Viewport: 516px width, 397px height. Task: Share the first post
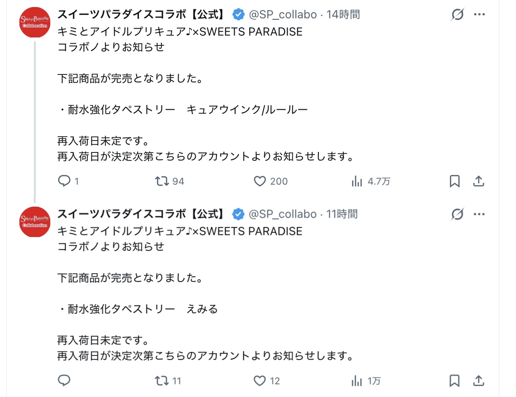point(479,181)
